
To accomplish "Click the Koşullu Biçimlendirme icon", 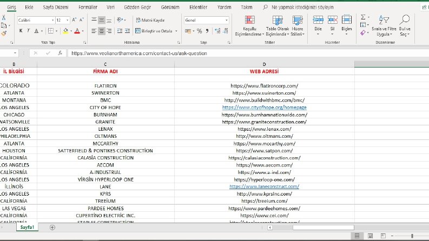I will tap(249, 20).
